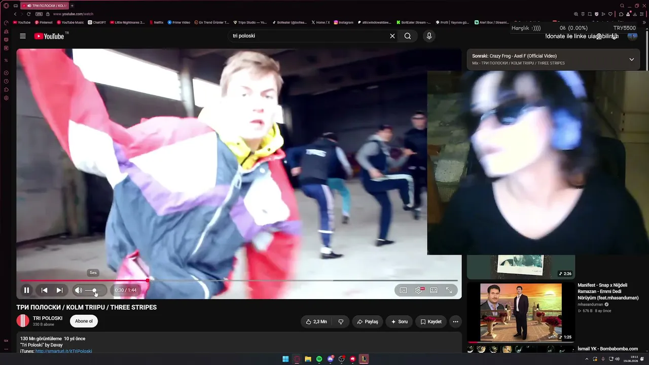Pause the playing video
This screenshot has width=649, height=365.
(x=26, y=290)
